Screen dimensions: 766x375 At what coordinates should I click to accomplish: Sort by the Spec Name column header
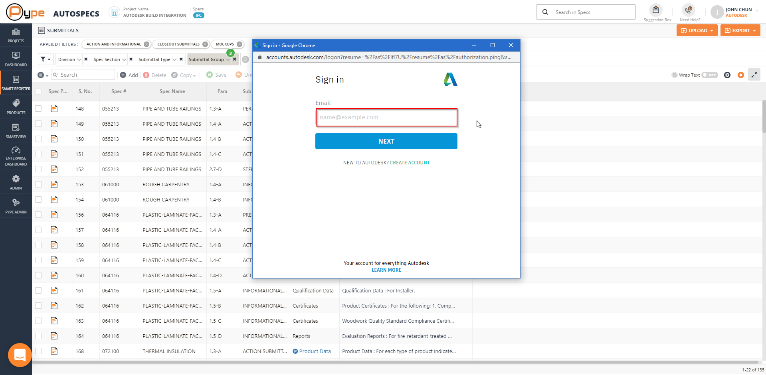point(172,91)
